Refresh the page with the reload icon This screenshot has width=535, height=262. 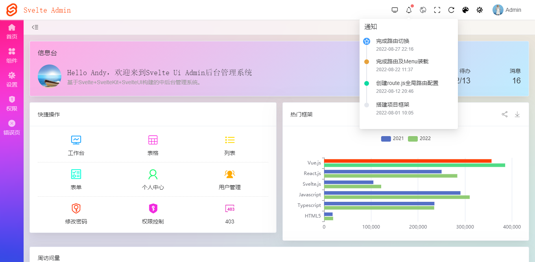(x=451, y=9)
